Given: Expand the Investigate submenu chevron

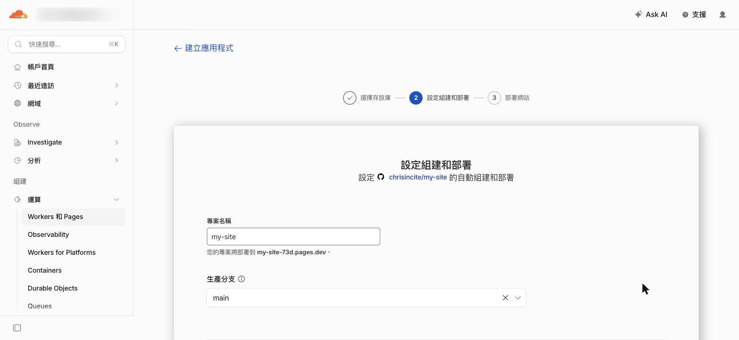Looking at the screenshot, I should (116, 142).
